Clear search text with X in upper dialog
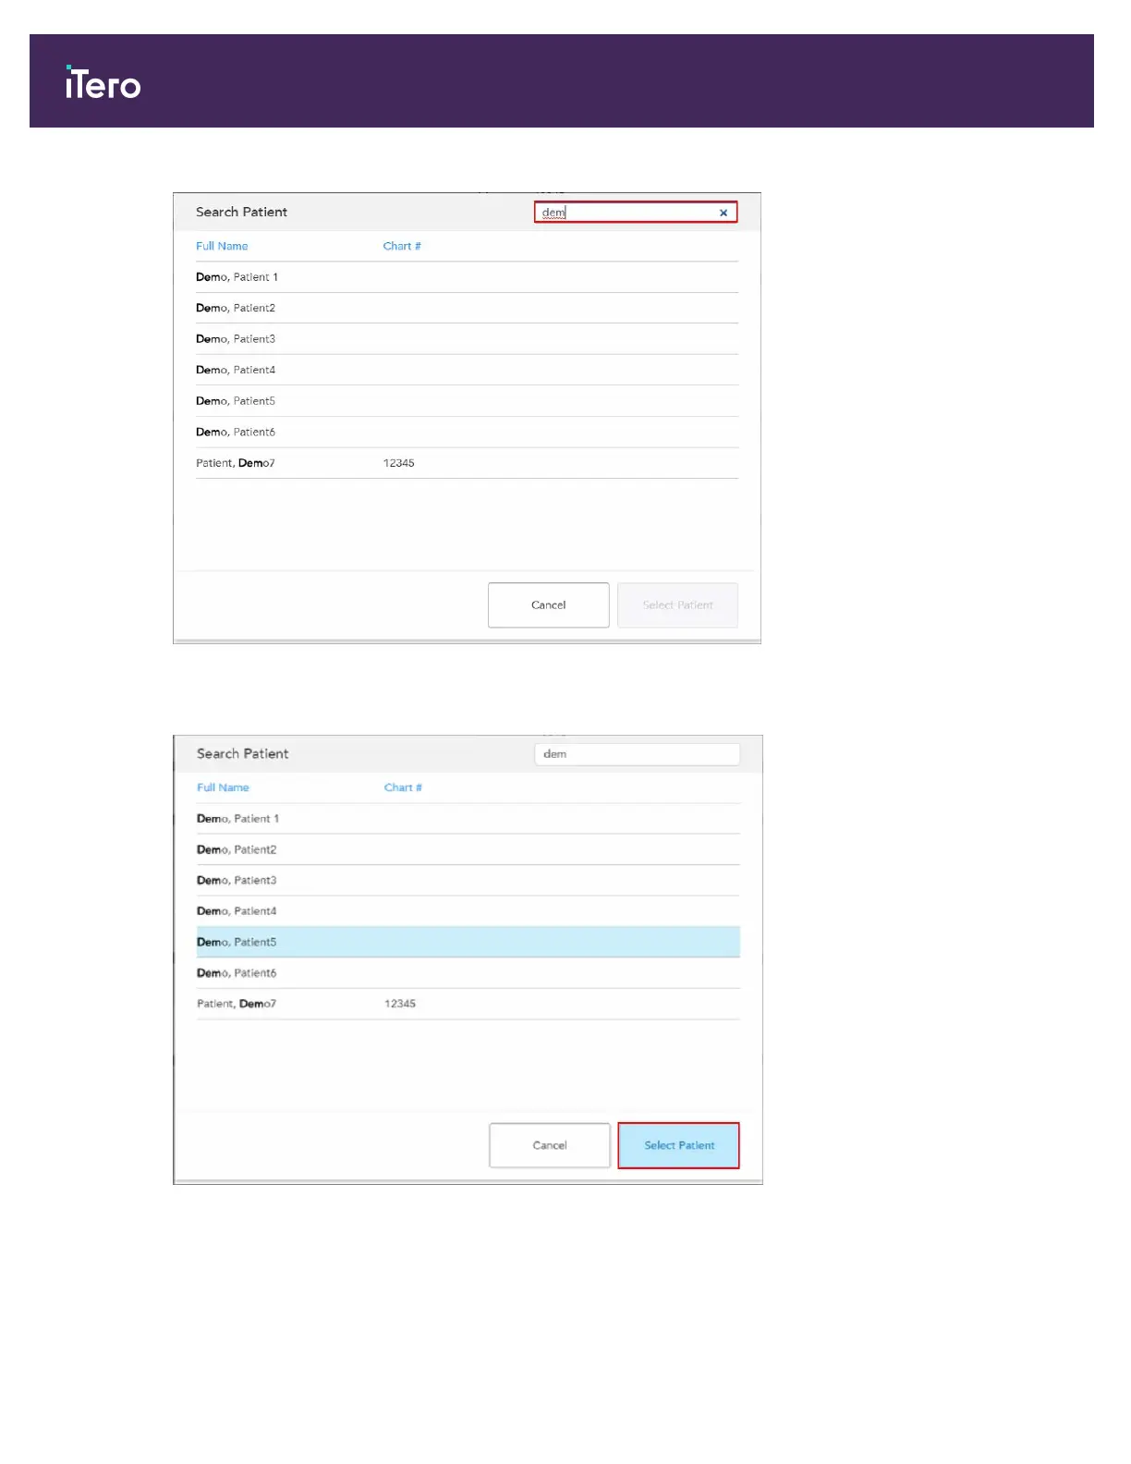 (724, 213)
